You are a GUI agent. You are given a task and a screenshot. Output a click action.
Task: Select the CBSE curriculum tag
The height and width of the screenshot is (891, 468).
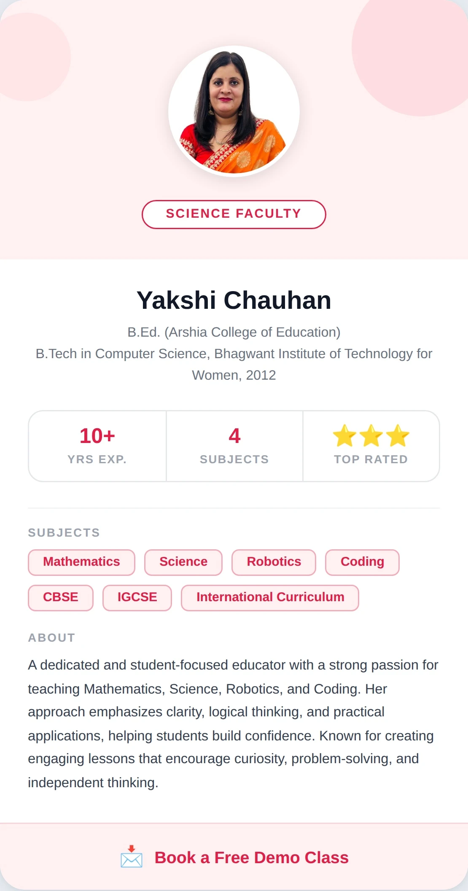(60, 597)
